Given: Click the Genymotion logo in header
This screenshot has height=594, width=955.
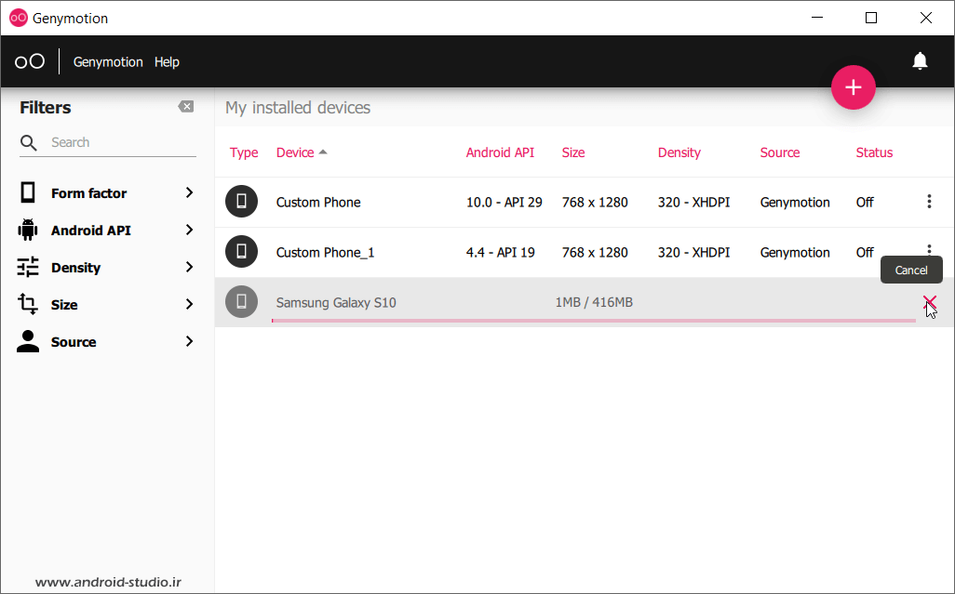Looking at the screenshot, I should [x=30, y=61].
